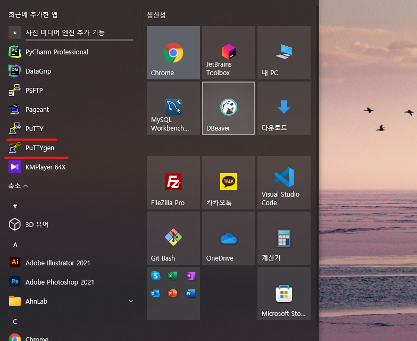Click the OneNote icon in Office folder tile
Screen dimensions: 417x341
click(190, 276)
